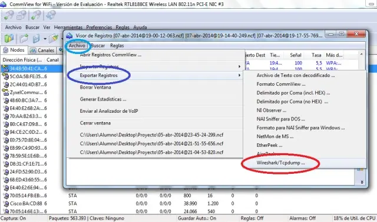Viewport: 377px width, 222px height.
Task: Open Archivo menu in the main CommView window
Action: click(x=13, y=28)
